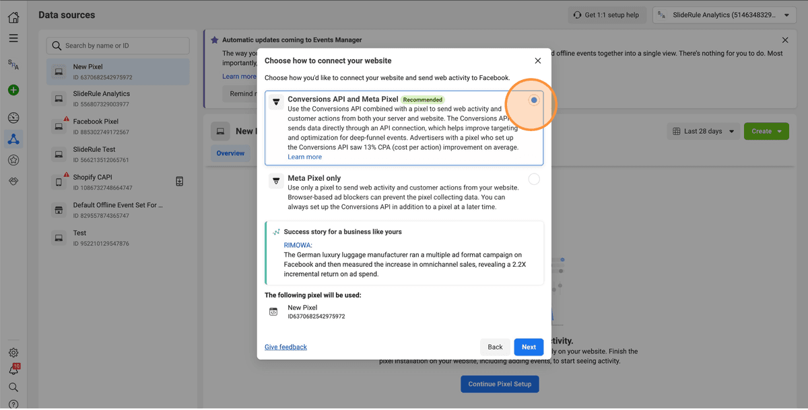The width and height of the screenshot is (808, 410).
Task: Open the settings gear in sidebar
Action: 13,353
